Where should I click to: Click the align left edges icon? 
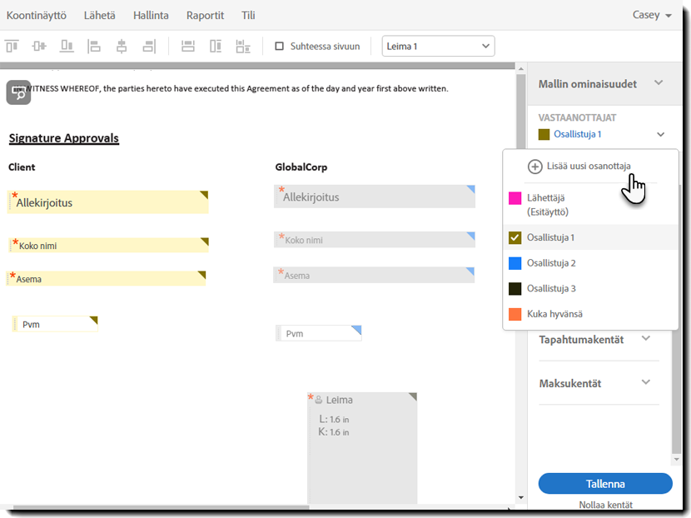coord(94,46)
